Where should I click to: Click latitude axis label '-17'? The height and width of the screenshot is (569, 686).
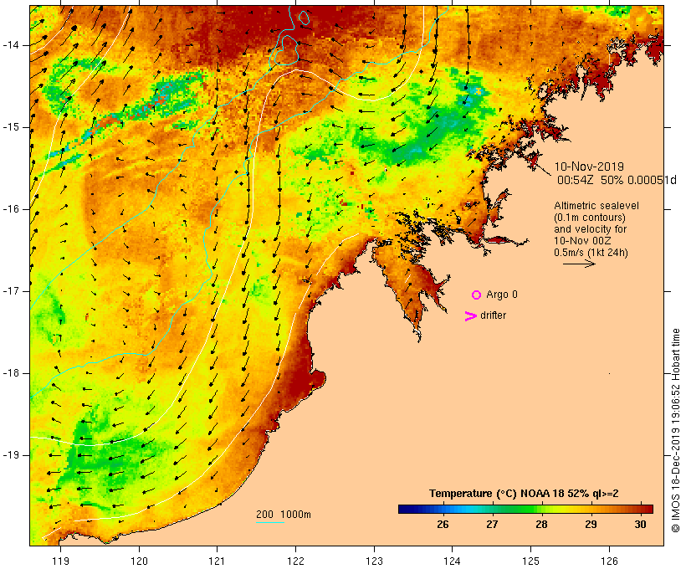click(x=11, y=291)
